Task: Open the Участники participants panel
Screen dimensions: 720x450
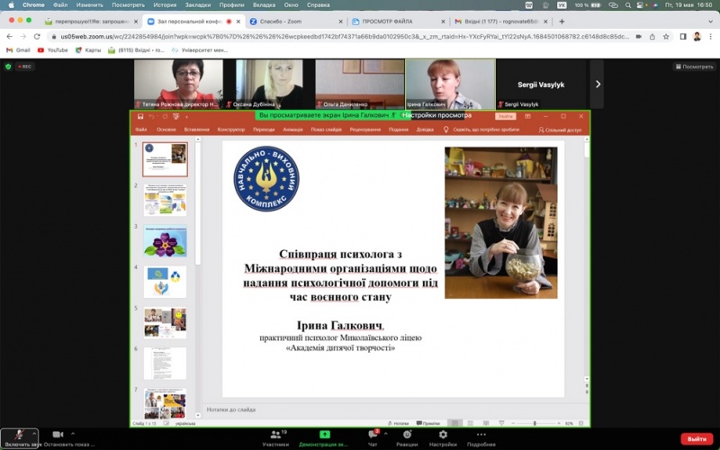Action: 275,436
